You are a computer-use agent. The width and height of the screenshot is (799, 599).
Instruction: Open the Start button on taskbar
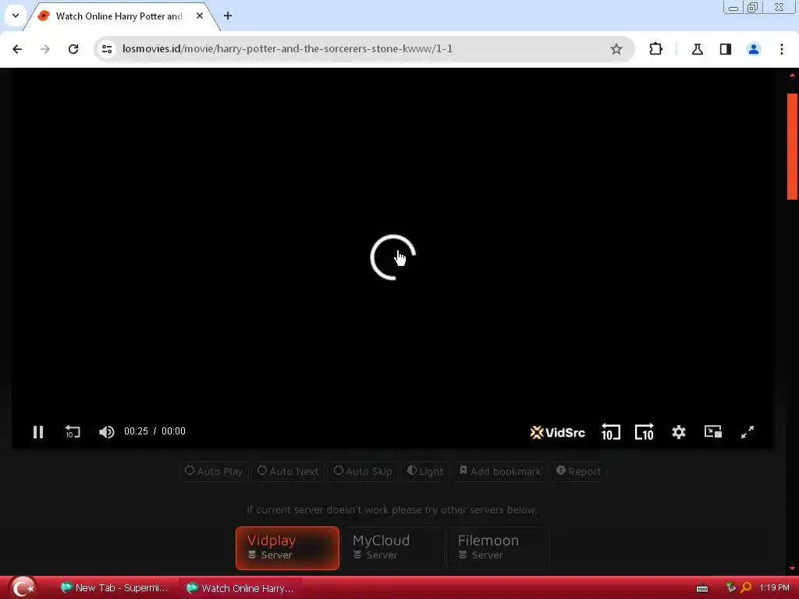click(23, 588)
